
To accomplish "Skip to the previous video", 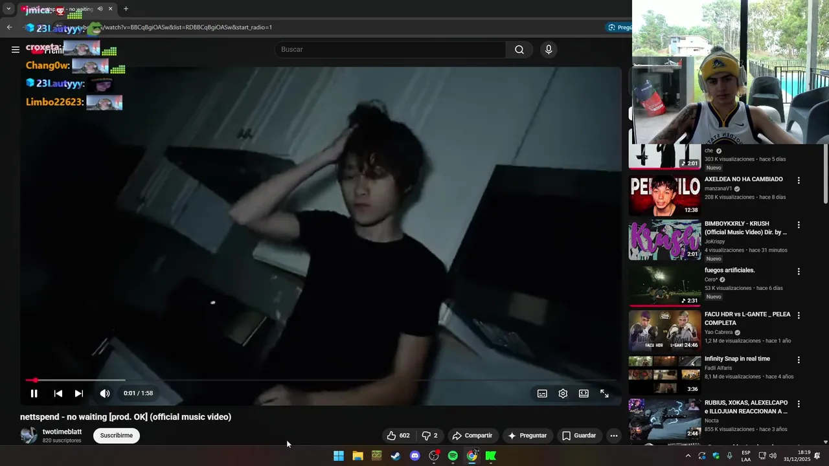I will 58,394.
